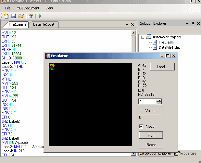Image resolution: width=201 pixels, height=163 pixels.
Task: Open the MDI Document menu
Action: (x=28, y=8)
